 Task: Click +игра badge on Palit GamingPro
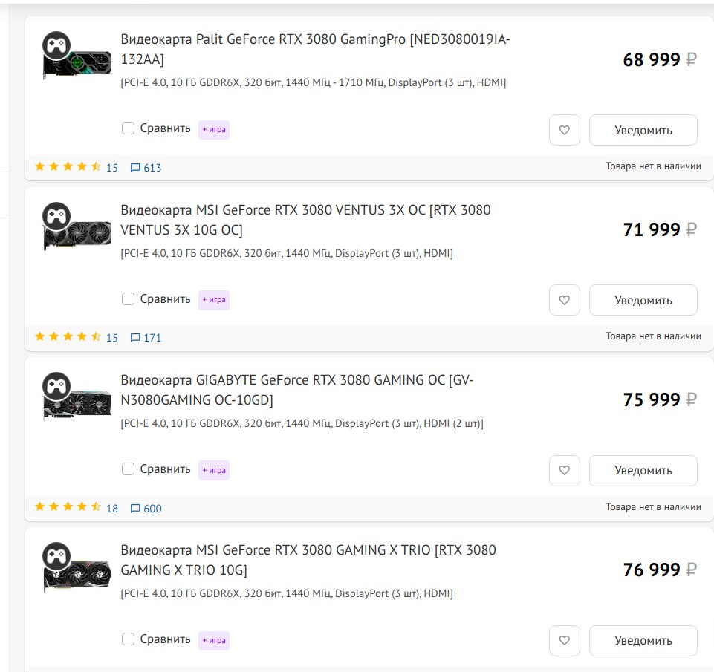213,130
